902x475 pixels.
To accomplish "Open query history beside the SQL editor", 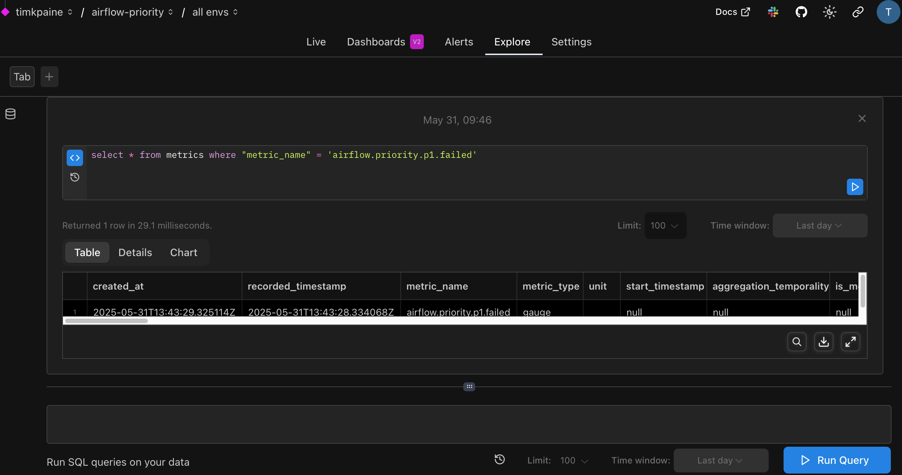I will tap(75, 177).
